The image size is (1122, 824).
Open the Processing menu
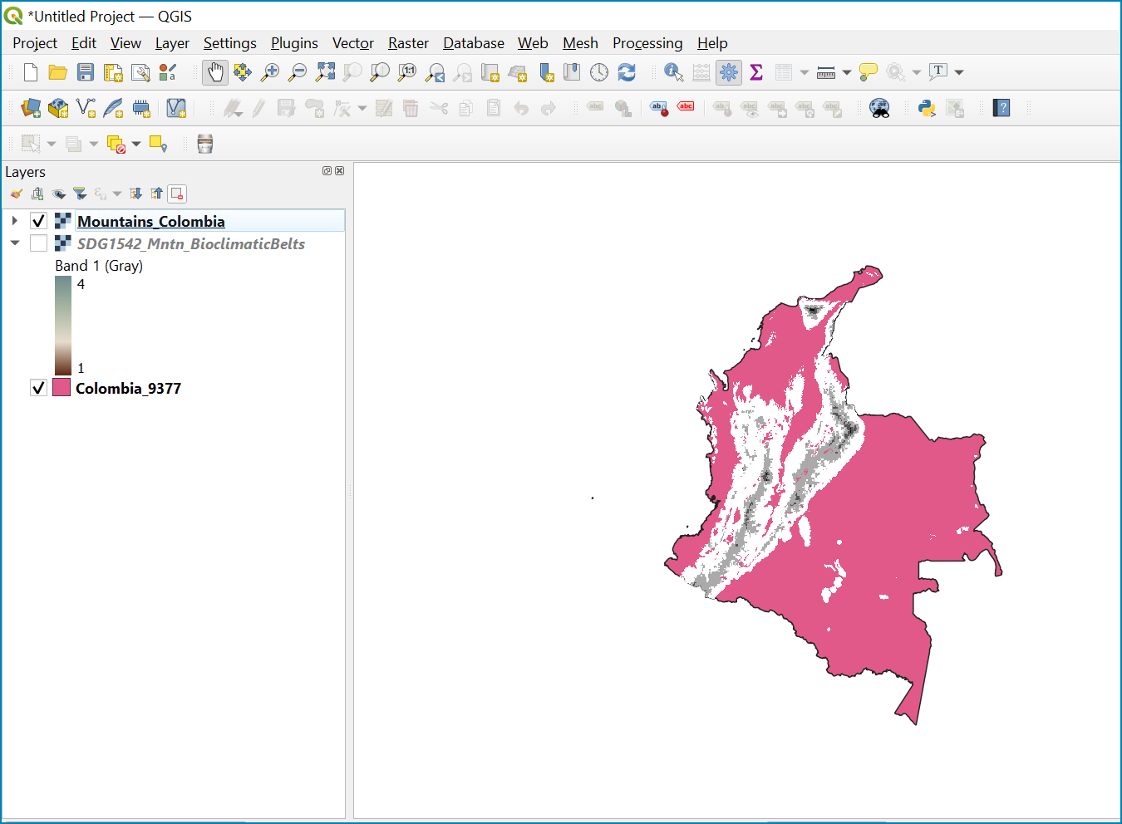[x=647, y=43]
